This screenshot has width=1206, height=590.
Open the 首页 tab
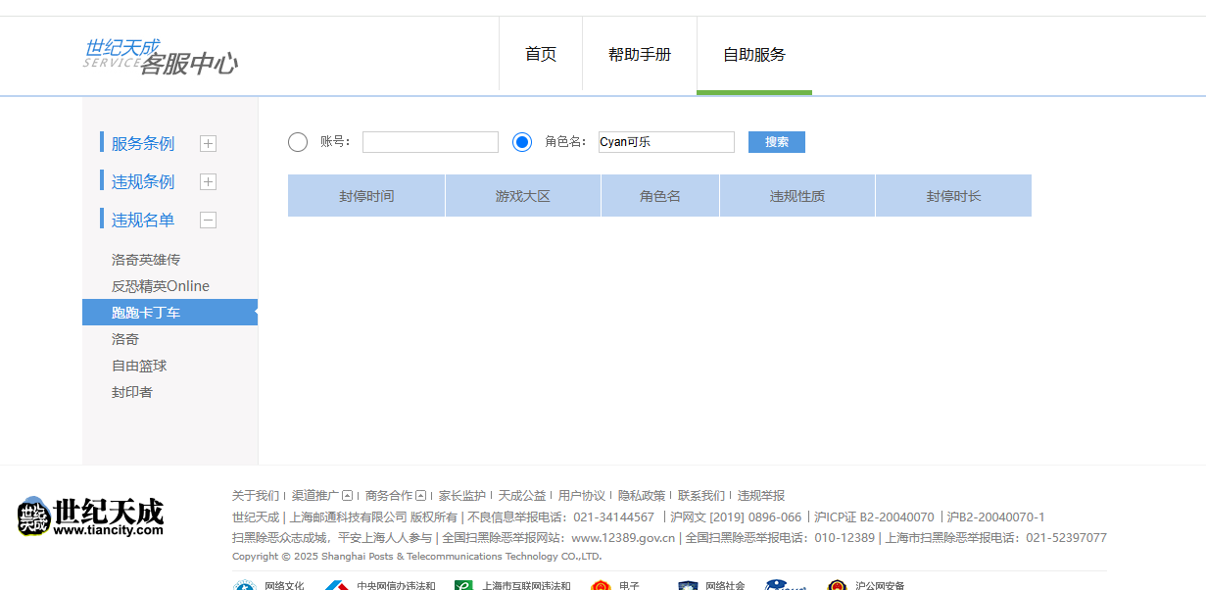(541, 55)
